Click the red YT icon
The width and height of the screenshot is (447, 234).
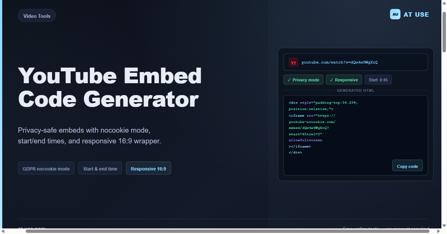[294, 62]
